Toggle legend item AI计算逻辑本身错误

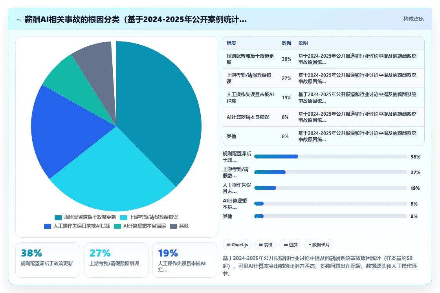tap(140, 226)
